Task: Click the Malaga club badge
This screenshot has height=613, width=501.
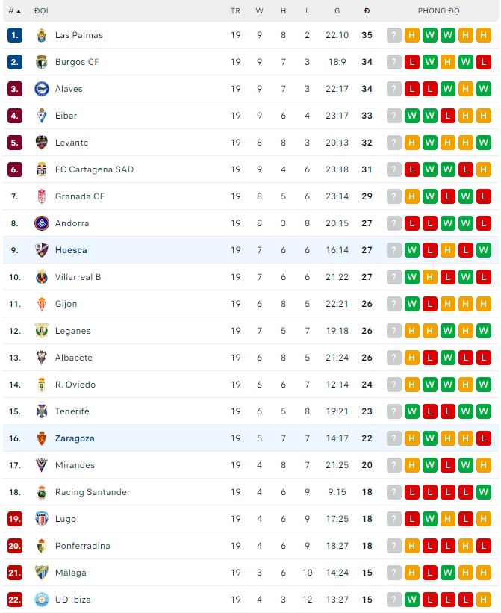Action: coord(41,573)
